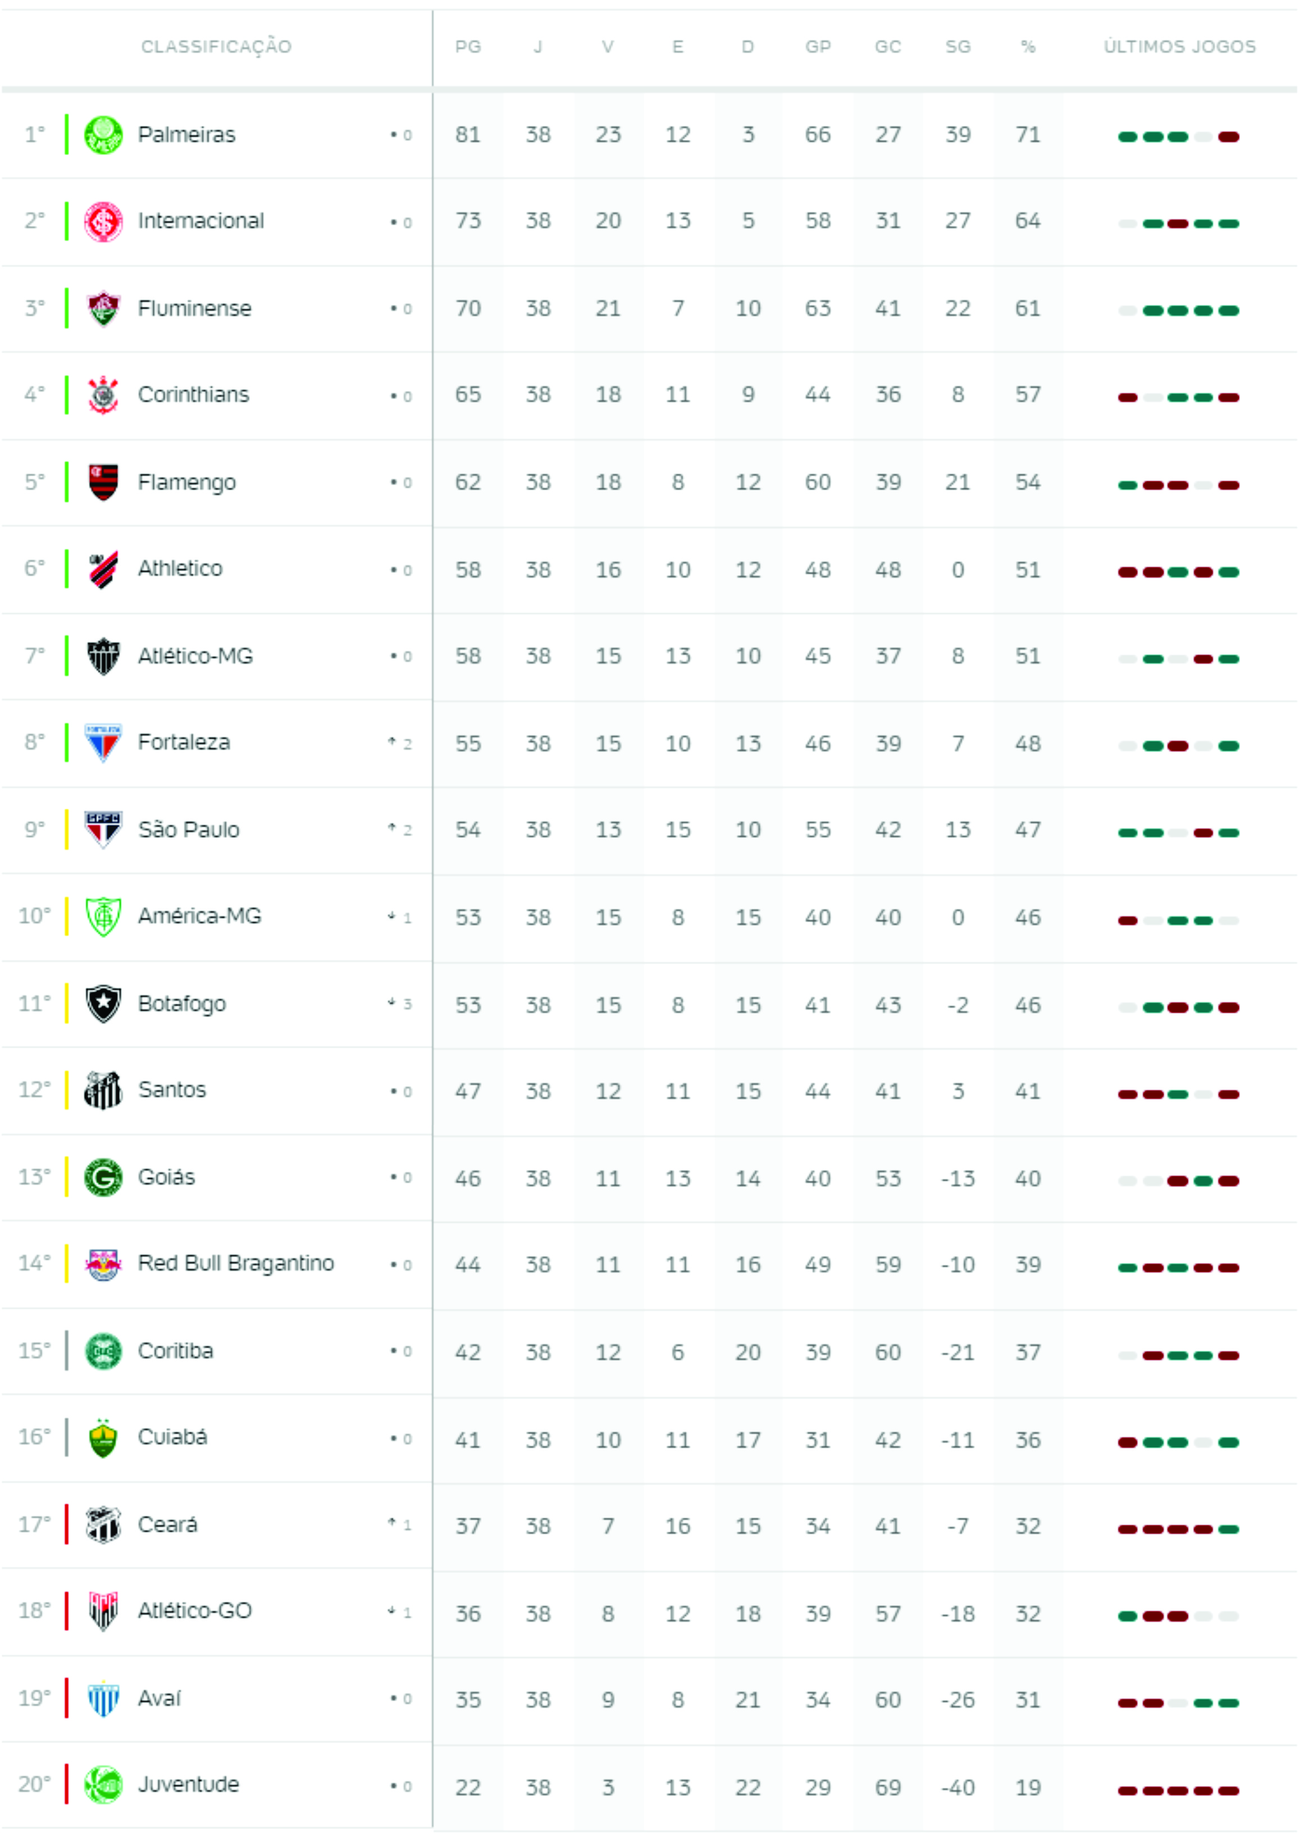
Task: Sort table by PG column header
Action: point(468,47)
